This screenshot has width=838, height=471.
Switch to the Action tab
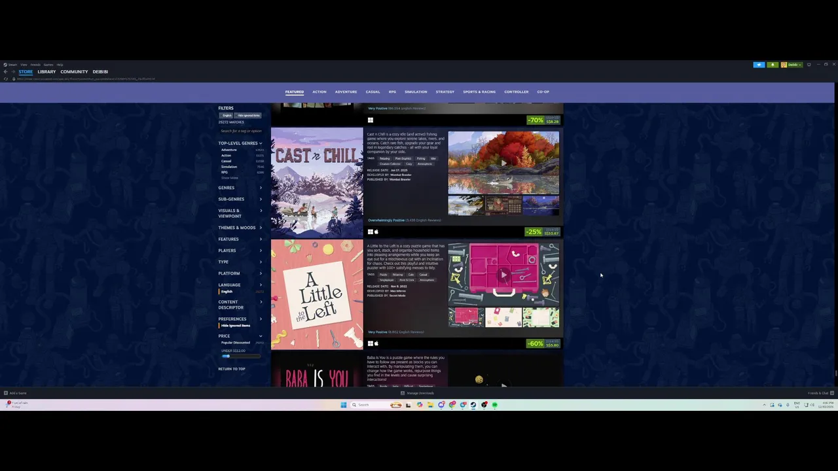[x=319, y=92]
